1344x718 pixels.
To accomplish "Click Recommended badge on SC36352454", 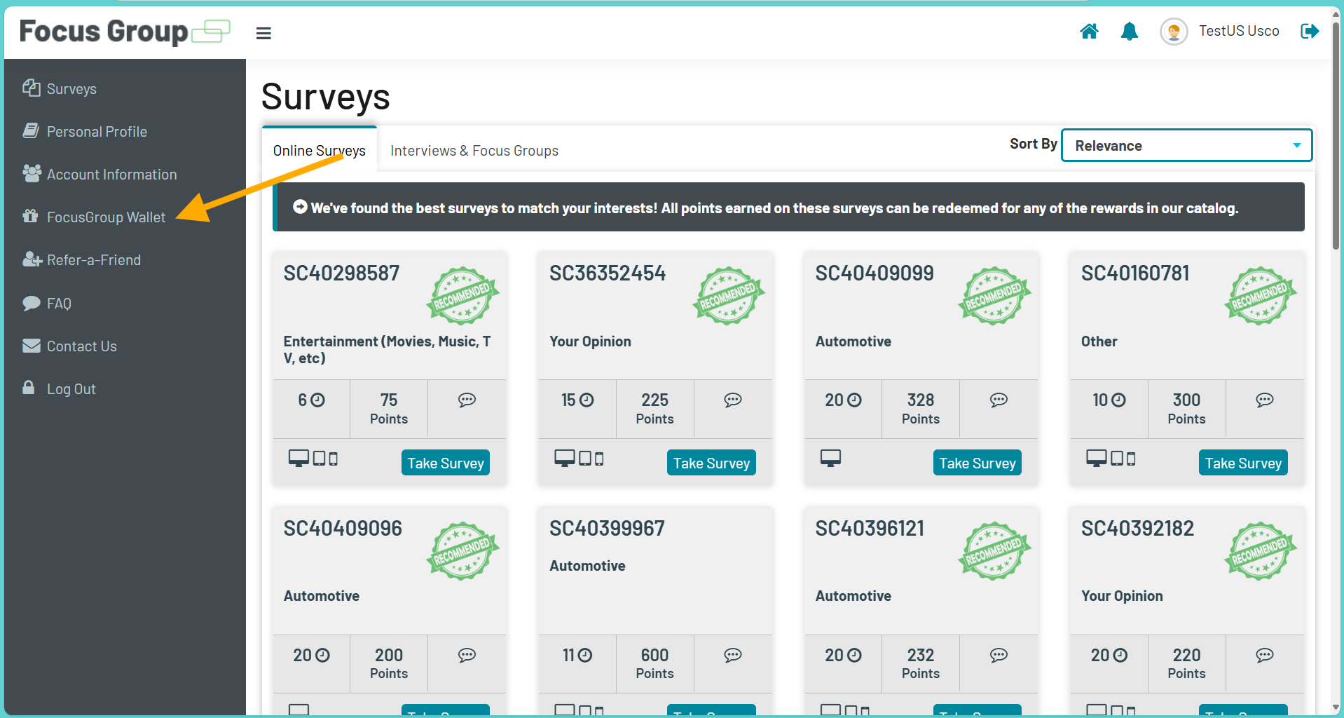I will (x=729, y=296).
